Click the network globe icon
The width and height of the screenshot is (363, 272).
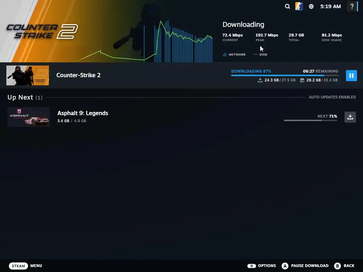[x=311, y=6]
